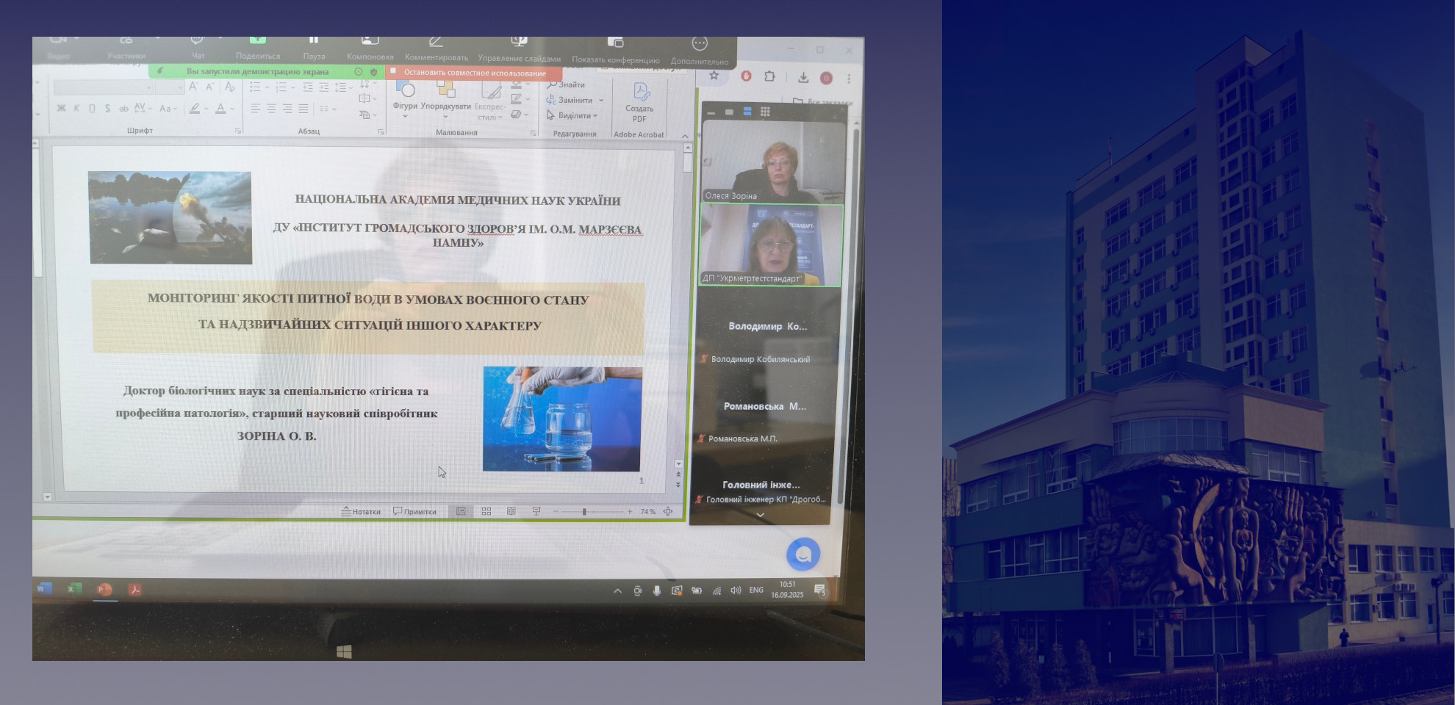
Task: Expand more participants with down chevron
Action: click(x=760, y=515)
